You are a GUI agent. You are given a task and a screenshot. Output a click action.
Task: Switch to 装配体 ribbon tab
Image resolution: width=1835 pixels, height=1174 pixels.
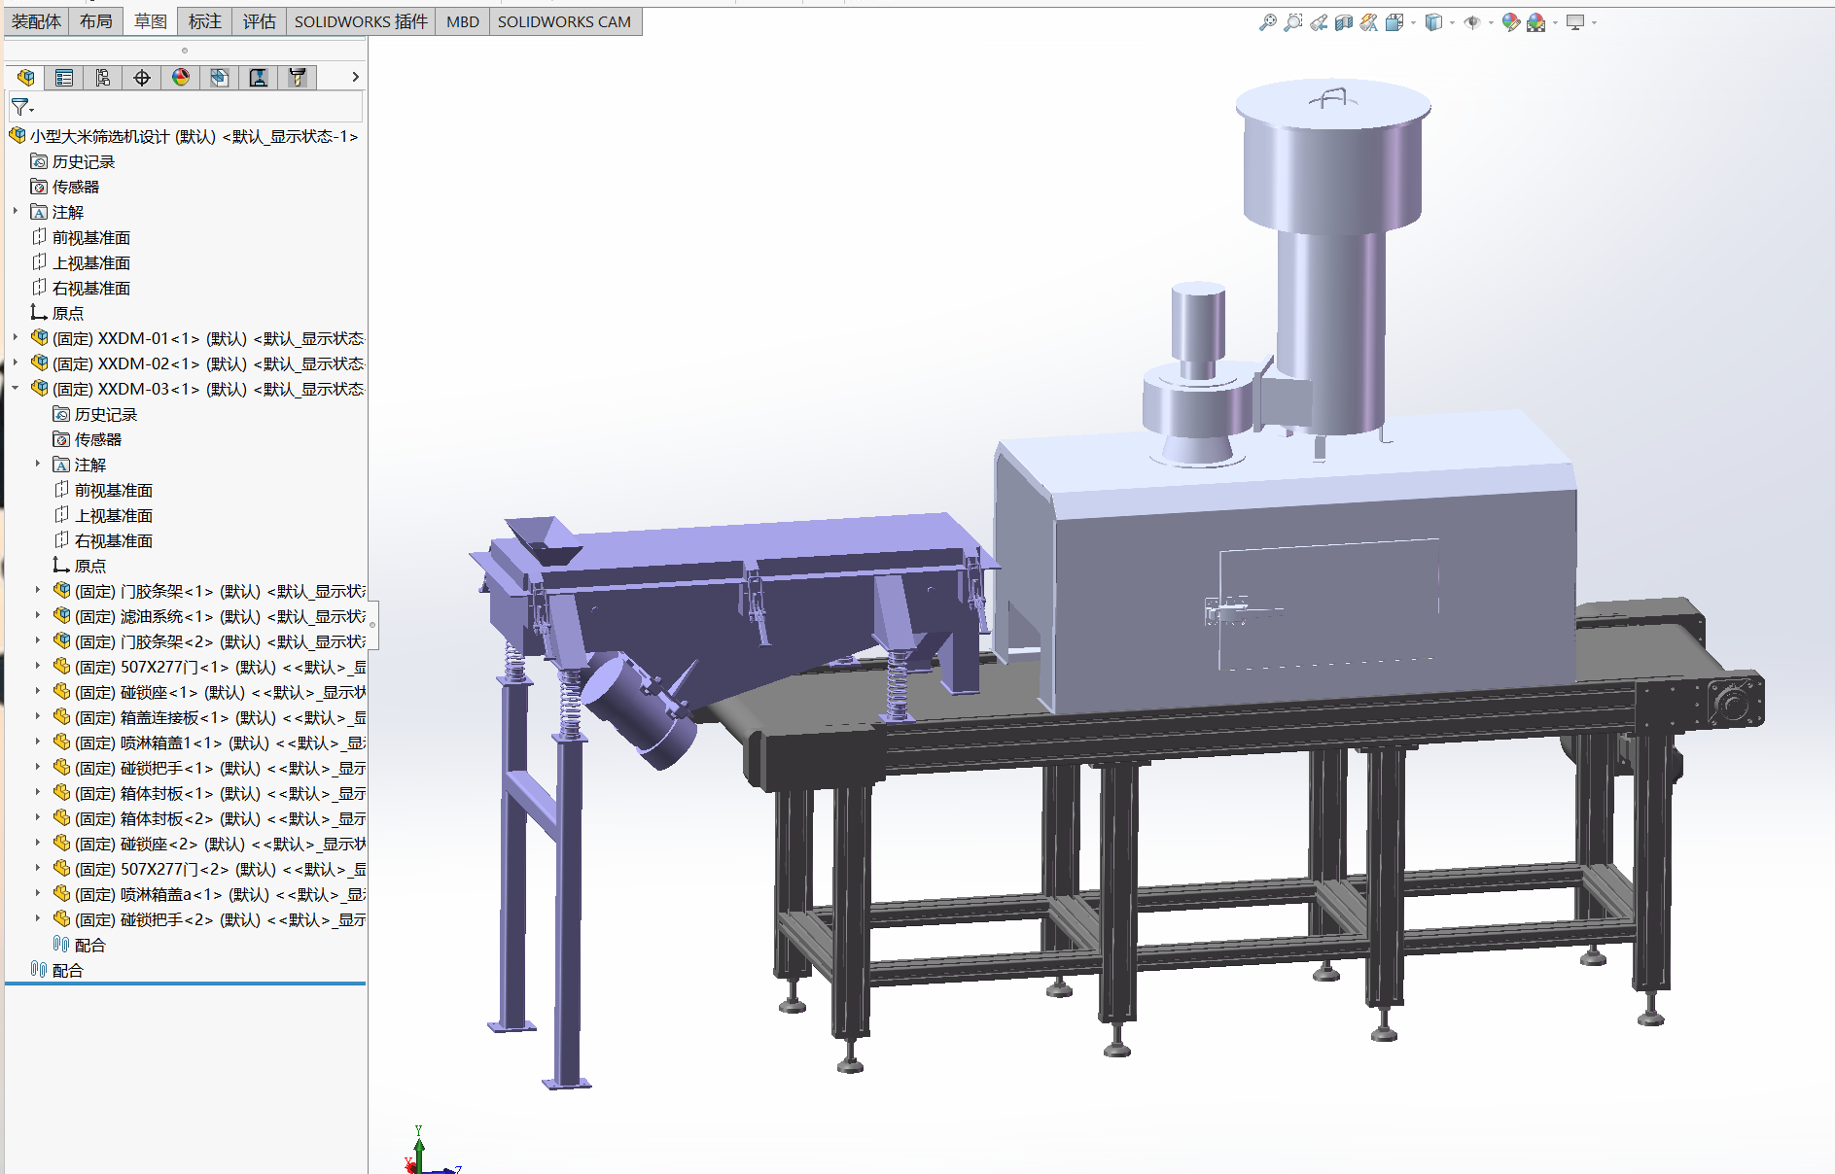tap(36, 21)
